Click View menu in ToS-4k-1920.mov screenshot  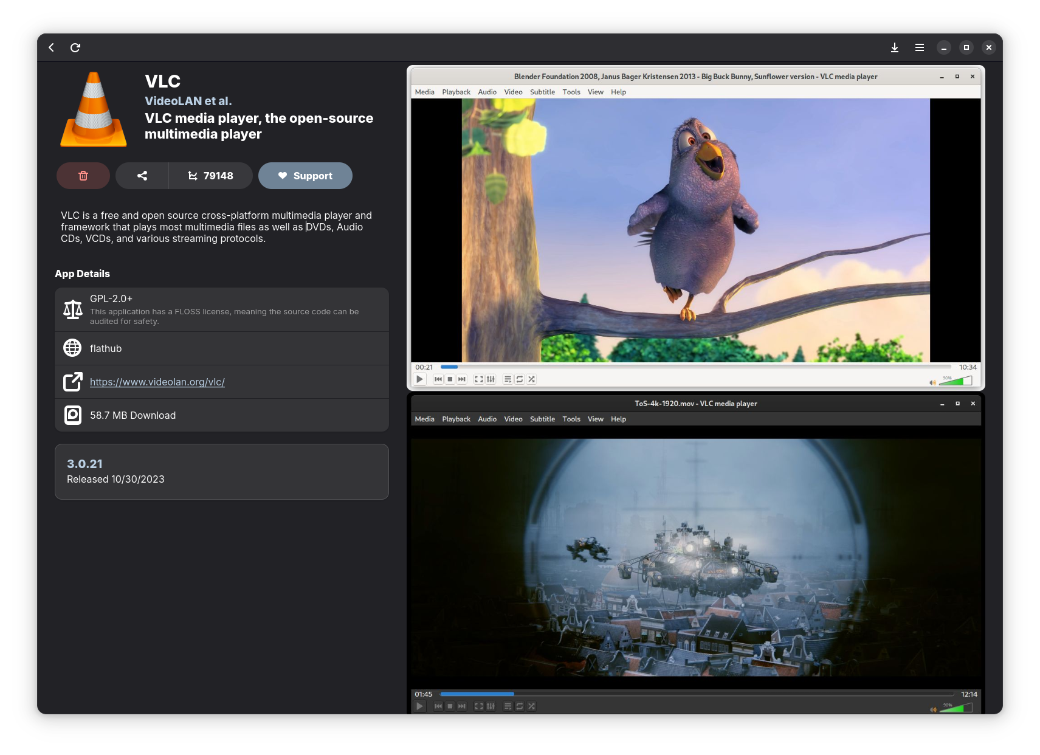coord(596,419)
